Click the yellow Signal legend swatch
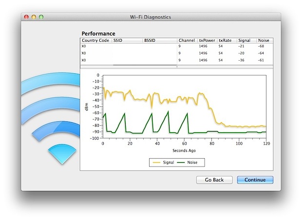Image resolution: width=302 pixels, height=220 pixels. pos(157,162)
